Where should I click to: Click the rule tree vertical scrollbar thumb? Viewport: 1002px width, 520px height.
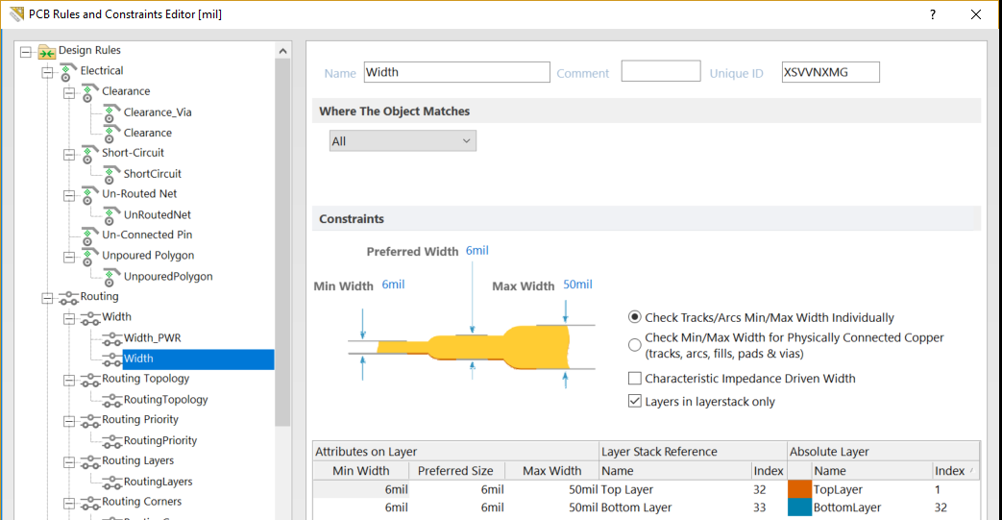(x=283, y=242)
